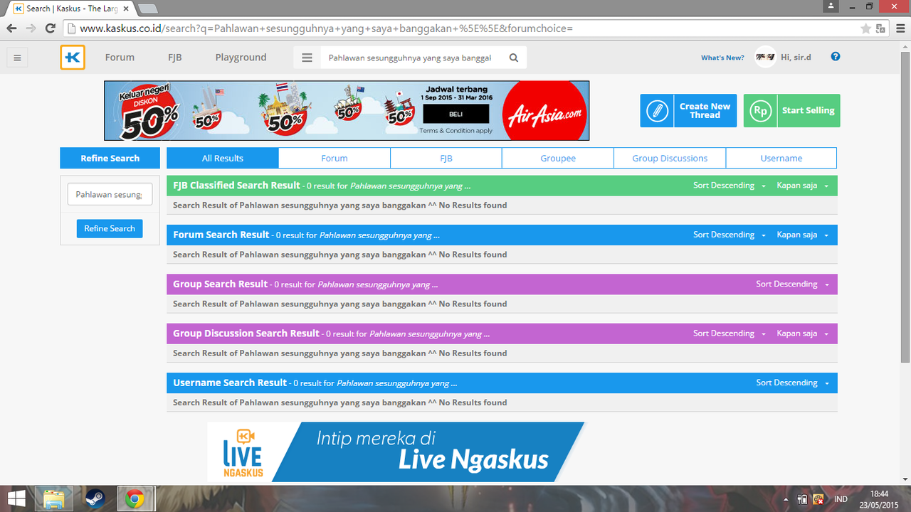
Task: Open Windows Start menu
Action: point(17,499)
